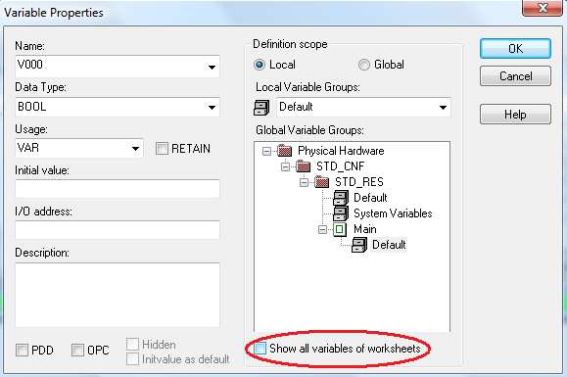
Task: Click the Cancel button
Action: (x=515, y=76)
